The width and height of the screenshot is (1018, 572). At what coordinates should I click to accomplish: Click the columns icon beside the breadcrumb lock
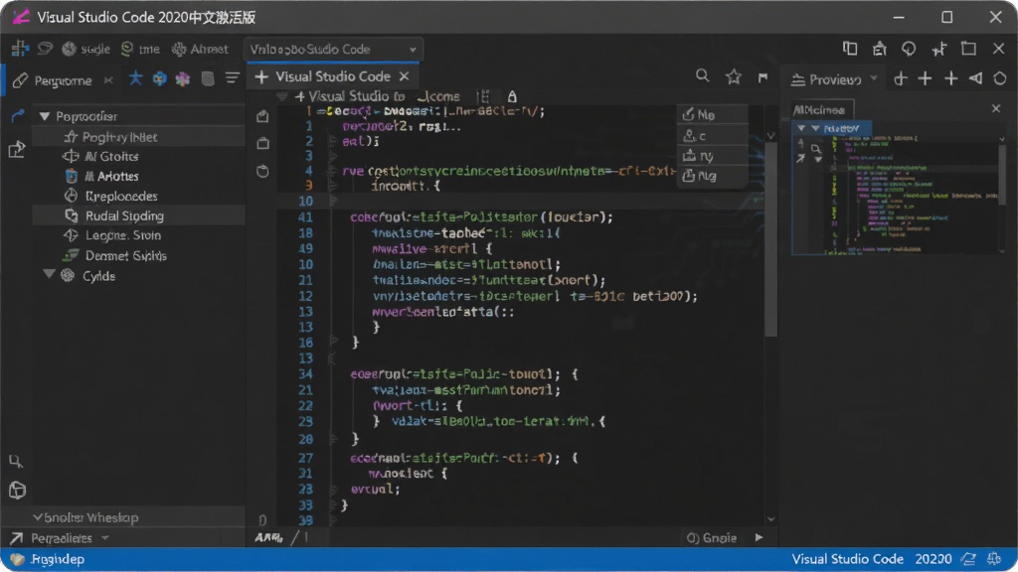pyautogui.click(x=484, y=96)
